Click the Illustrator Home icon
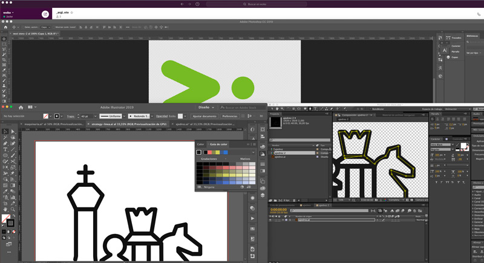The width and height of the screenshot is (484, 263). click(21, 107)
